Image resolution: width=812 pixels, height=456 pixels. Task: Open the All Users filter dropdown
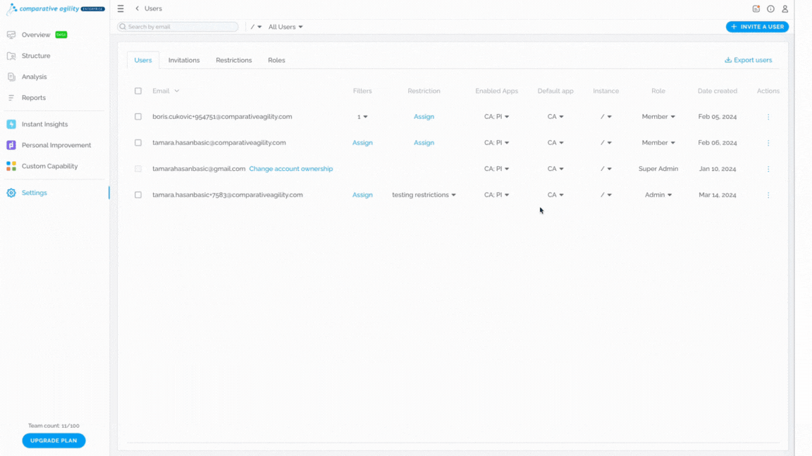285,27
